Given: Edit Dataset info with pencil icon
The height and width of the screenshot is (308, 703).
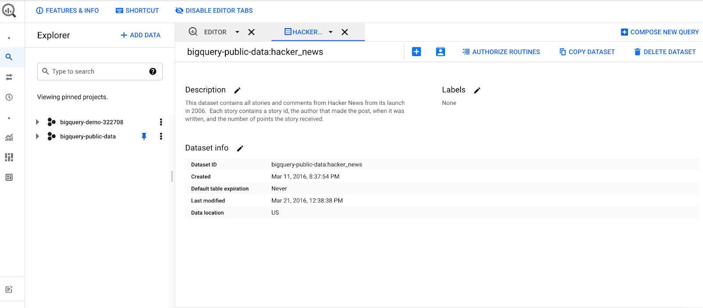Looking at the screenshot, I should click(x=240, y=149).
